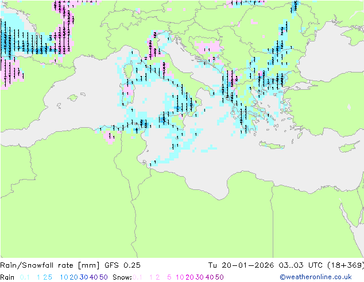Click the island of Cyprus on the map
364x282 pixels.
[349, 148]
